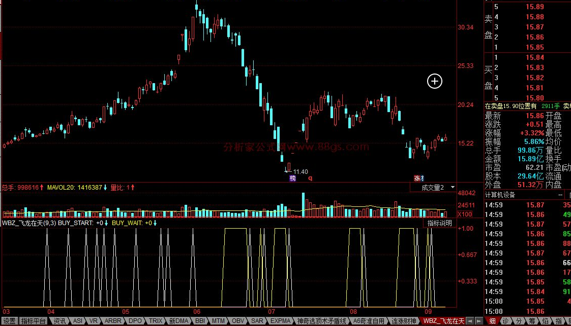Select the MTM indicator tab
The width and height of the screenshot is (571, 326).
[218, 321]
